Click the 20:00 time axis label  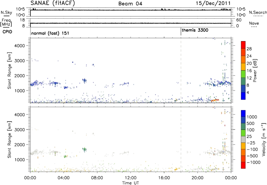pos(197,178)
